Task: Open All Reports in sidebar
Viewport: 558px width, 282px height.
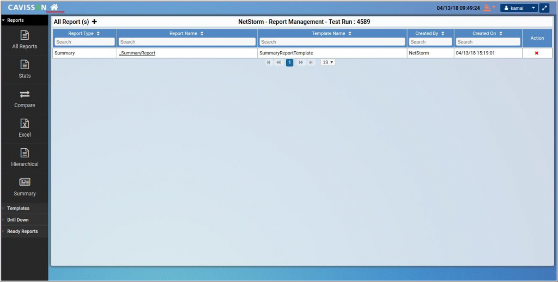Action: click(25, 40)
